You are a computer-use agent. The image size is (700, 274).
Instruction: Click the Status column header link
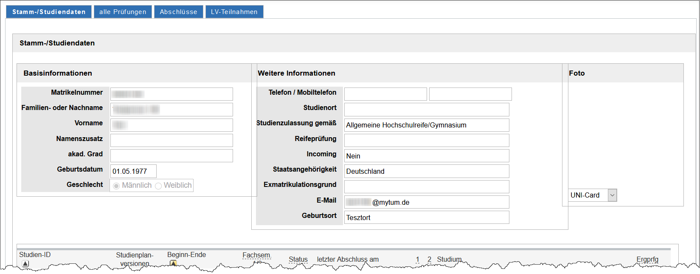click(298, 259)
